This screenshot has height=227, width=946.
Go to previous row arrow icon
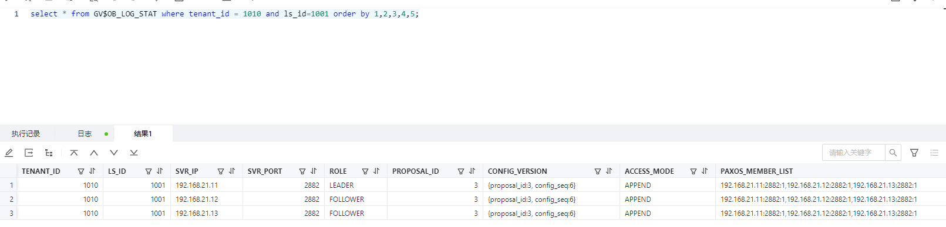coord(94,153)
